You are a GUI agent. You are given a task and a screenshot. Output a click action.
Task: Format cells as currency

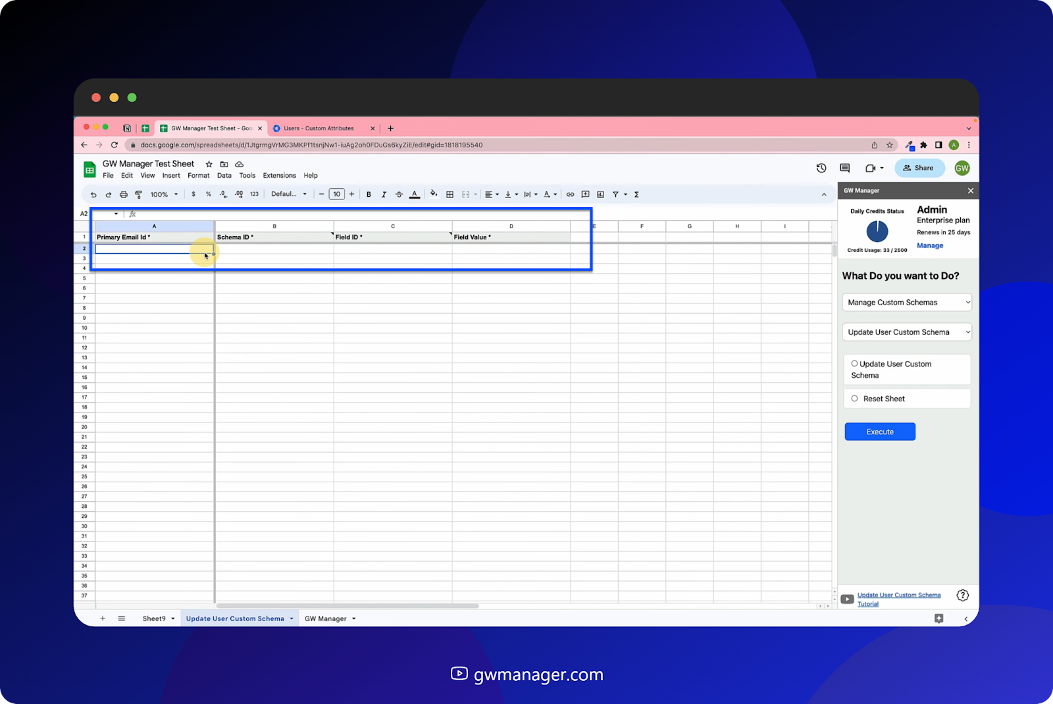[193, 195]
